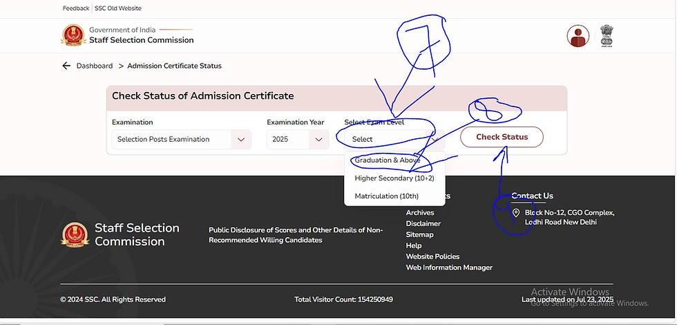Click the Staff Selection Commission header title
This screenshot has width=677, height=325.
[x=142, y=40]
